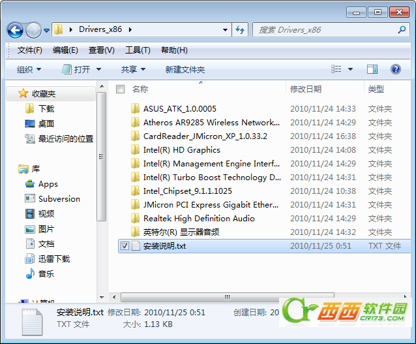
Task: Open 最近访问的位置 in favorites
Action: (x=66, y=138)
